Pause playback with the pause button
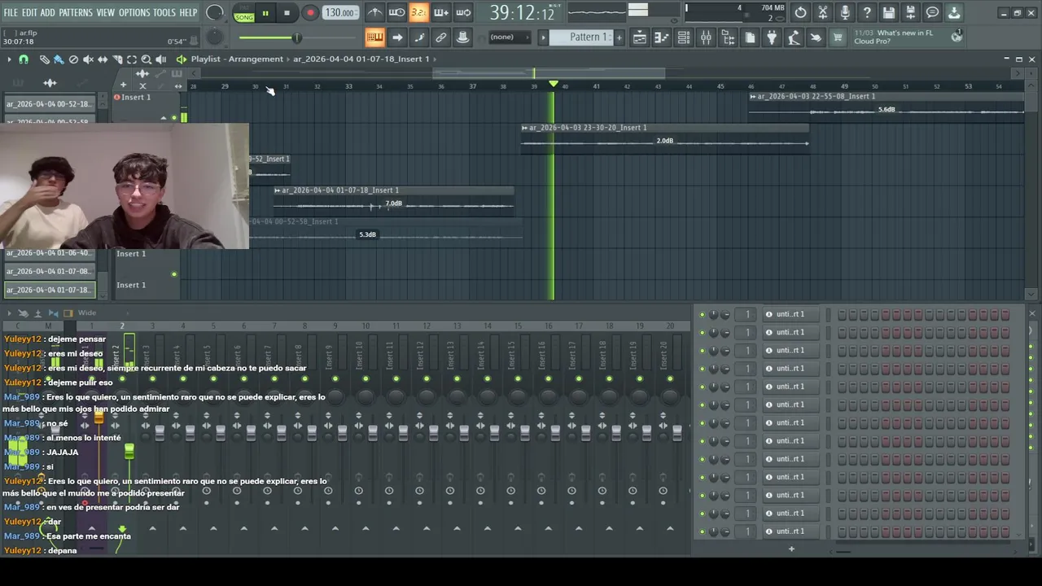Screen dimensions: 1042x586 [265, 13]
